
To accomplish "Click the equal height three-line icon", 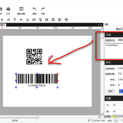I will (x=66, y=19).
